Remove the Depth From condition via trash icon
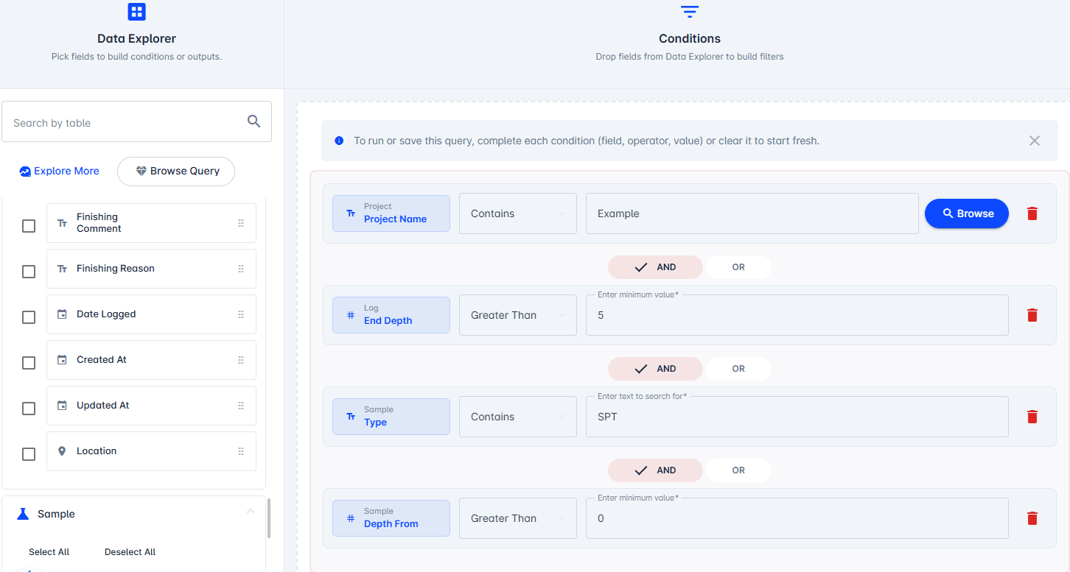The height and width of the screenshot is (572, 1070). click(x=1032, y=518)
